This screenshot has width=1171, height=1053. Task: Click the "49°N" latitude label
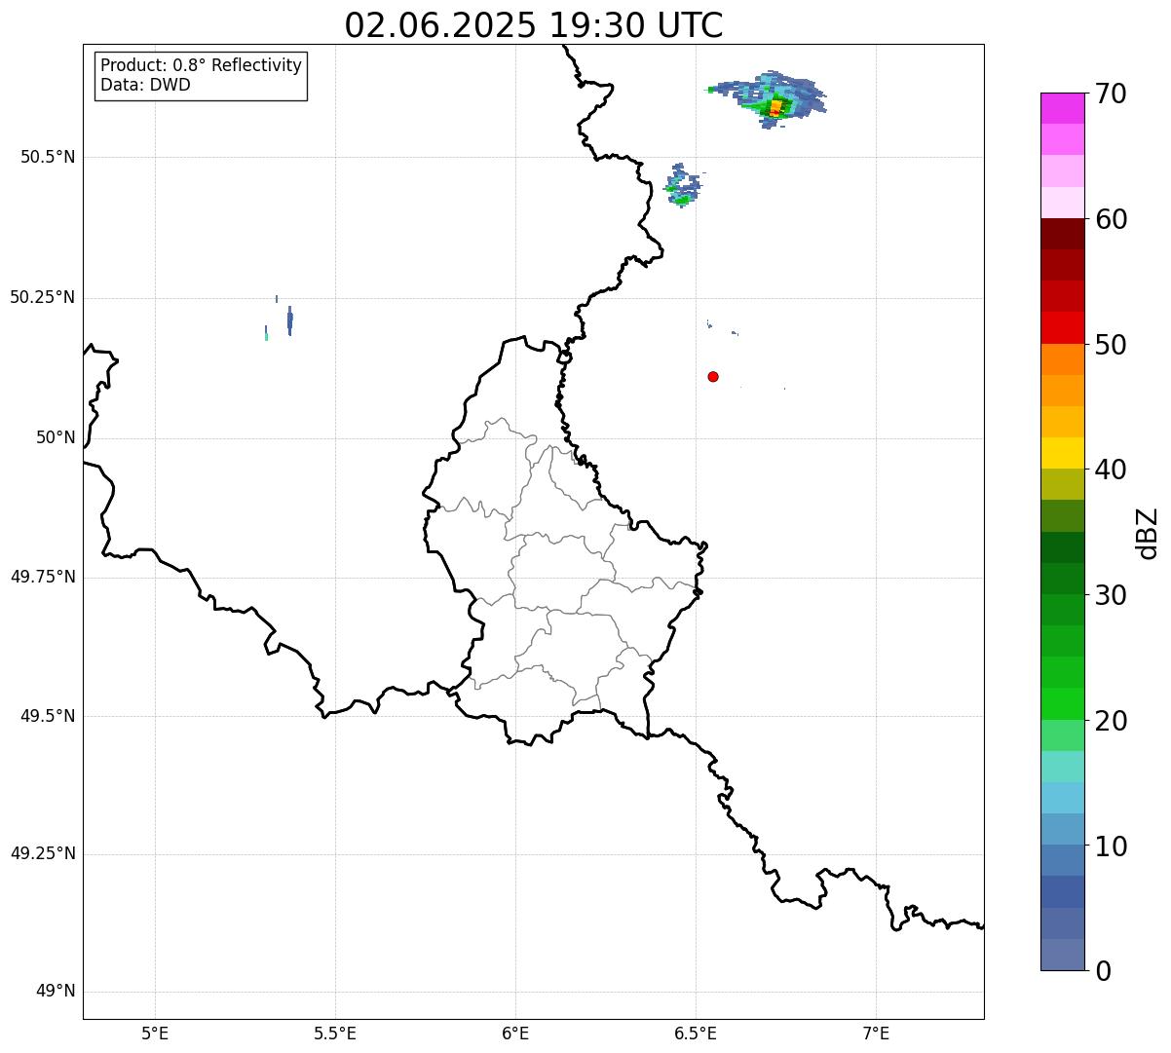(x=56, y=992)
